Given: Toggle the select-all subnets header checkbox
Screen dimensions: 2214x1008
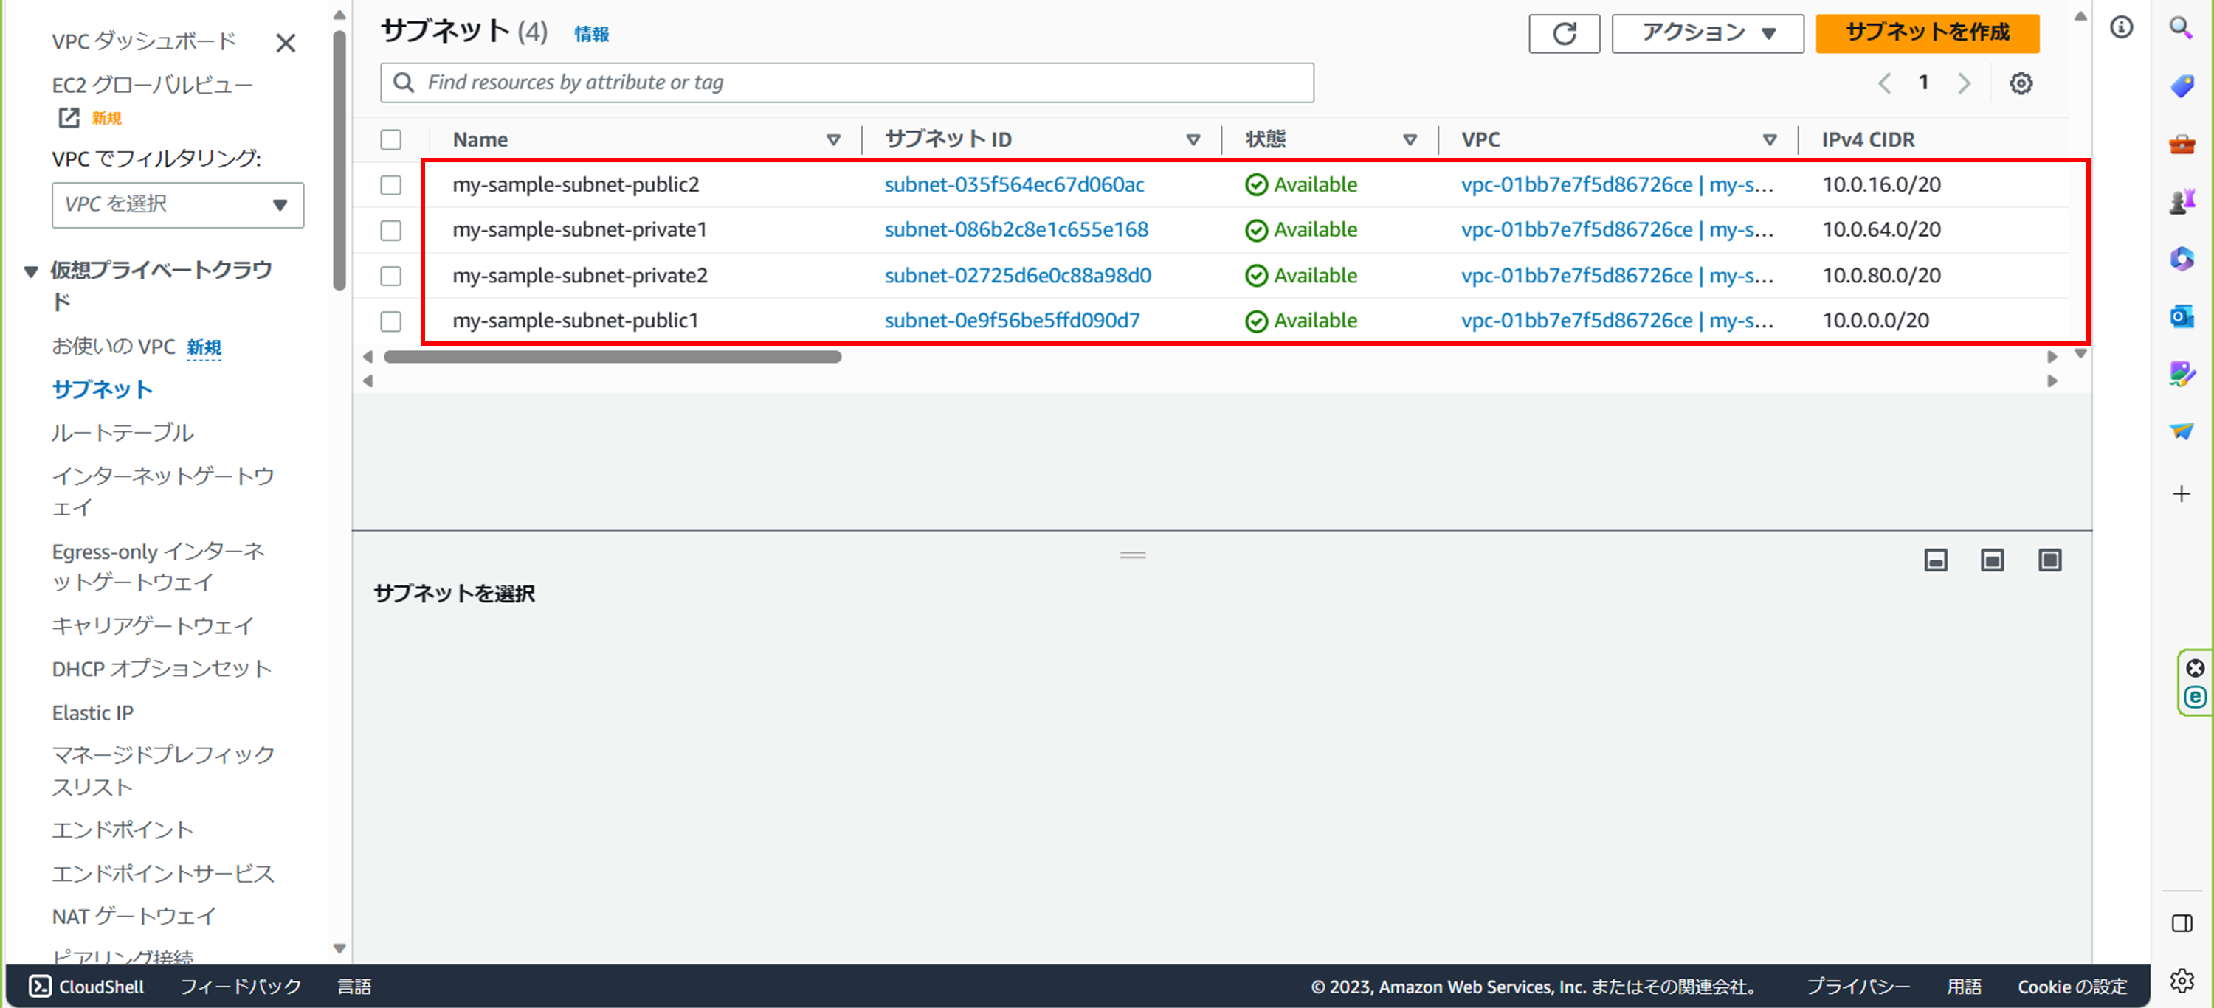Looking at the screenshot, I should 391,139.
